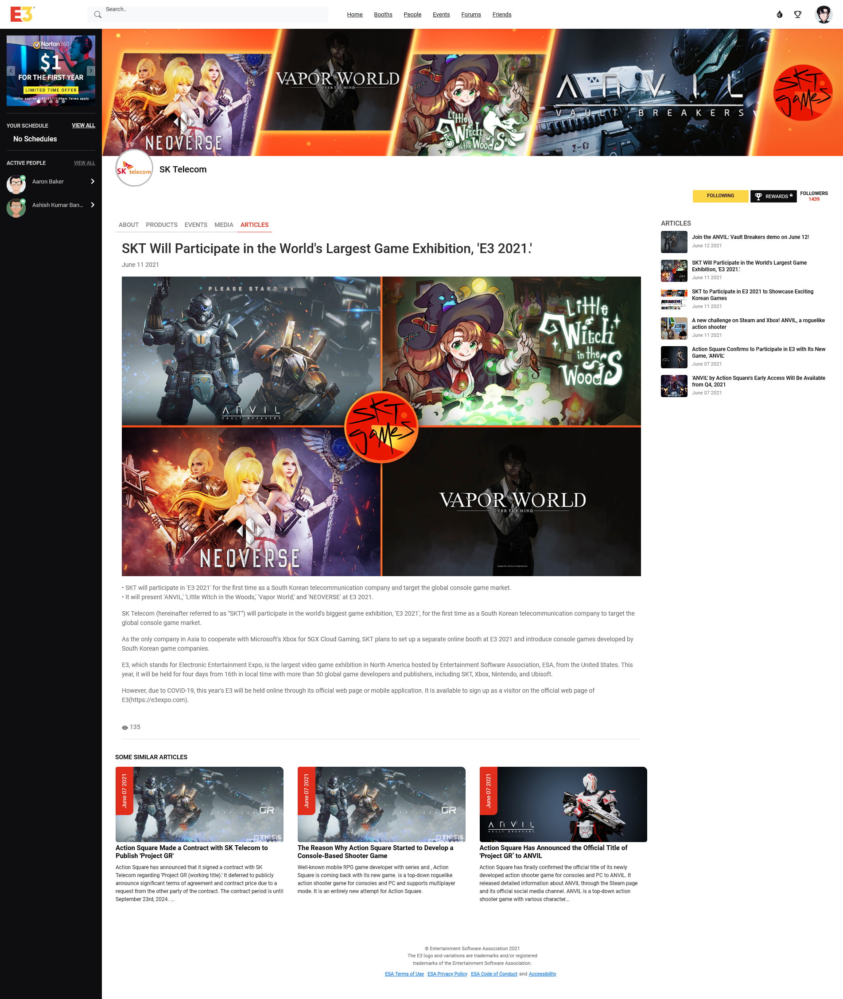Open thumbnail for 'A new challenge on Steam' article

(x=674, y=328)
